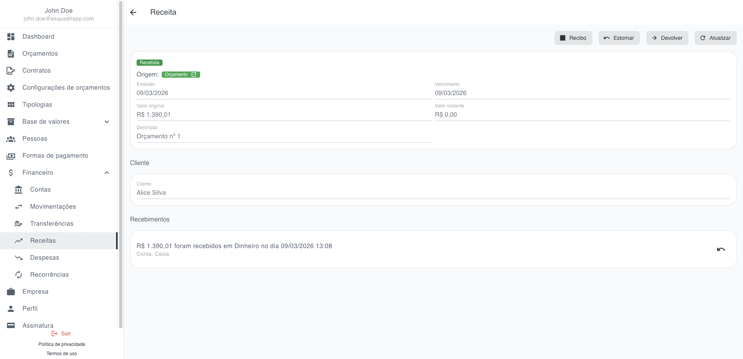
Task: Click the Orçamento origin chip
Action: pos(181,75)
